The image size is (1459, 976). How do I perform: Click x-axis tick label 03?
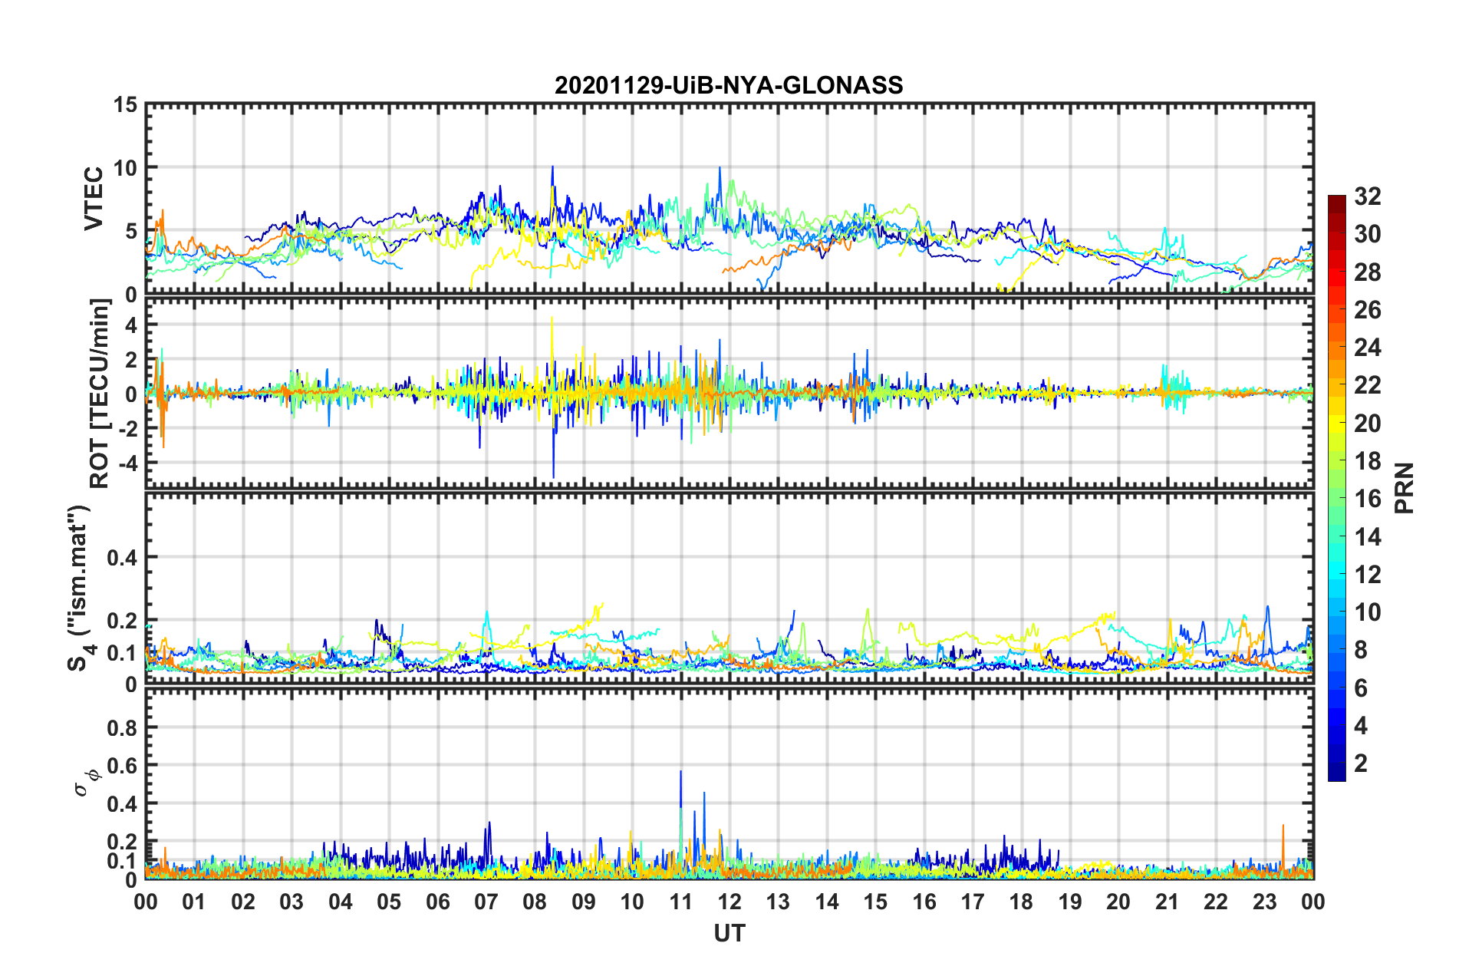coord(292,902)
